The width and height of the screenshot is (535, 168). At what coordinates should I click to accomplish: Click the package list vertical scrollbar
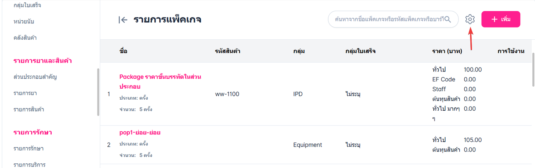[533, 71]
